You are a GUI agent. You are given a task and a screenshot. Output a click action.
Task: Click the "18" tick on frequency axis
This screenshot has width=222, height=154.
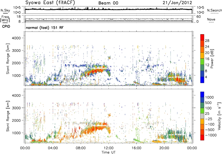click(x=19, y=17)
